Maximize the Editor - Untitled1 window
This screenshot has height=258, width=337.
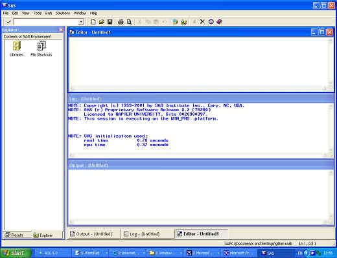pos(322,32)
